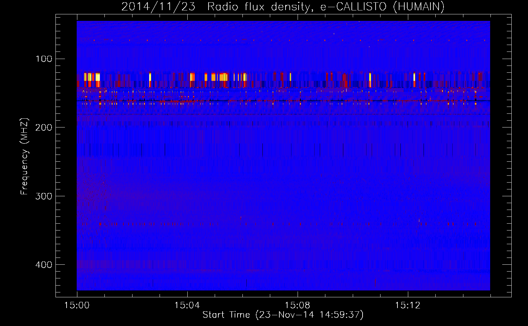
Task: Click the 300 frequency tick label
Action: tap(44, 196)
